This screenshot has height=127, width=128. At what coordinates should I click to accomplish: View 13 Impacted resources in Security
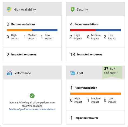click(x=86, y=55)
